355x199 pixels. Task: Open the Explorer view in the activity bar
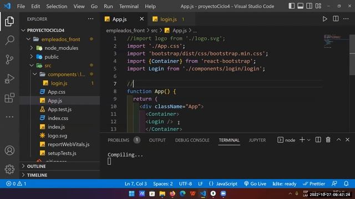coord(9,21)
